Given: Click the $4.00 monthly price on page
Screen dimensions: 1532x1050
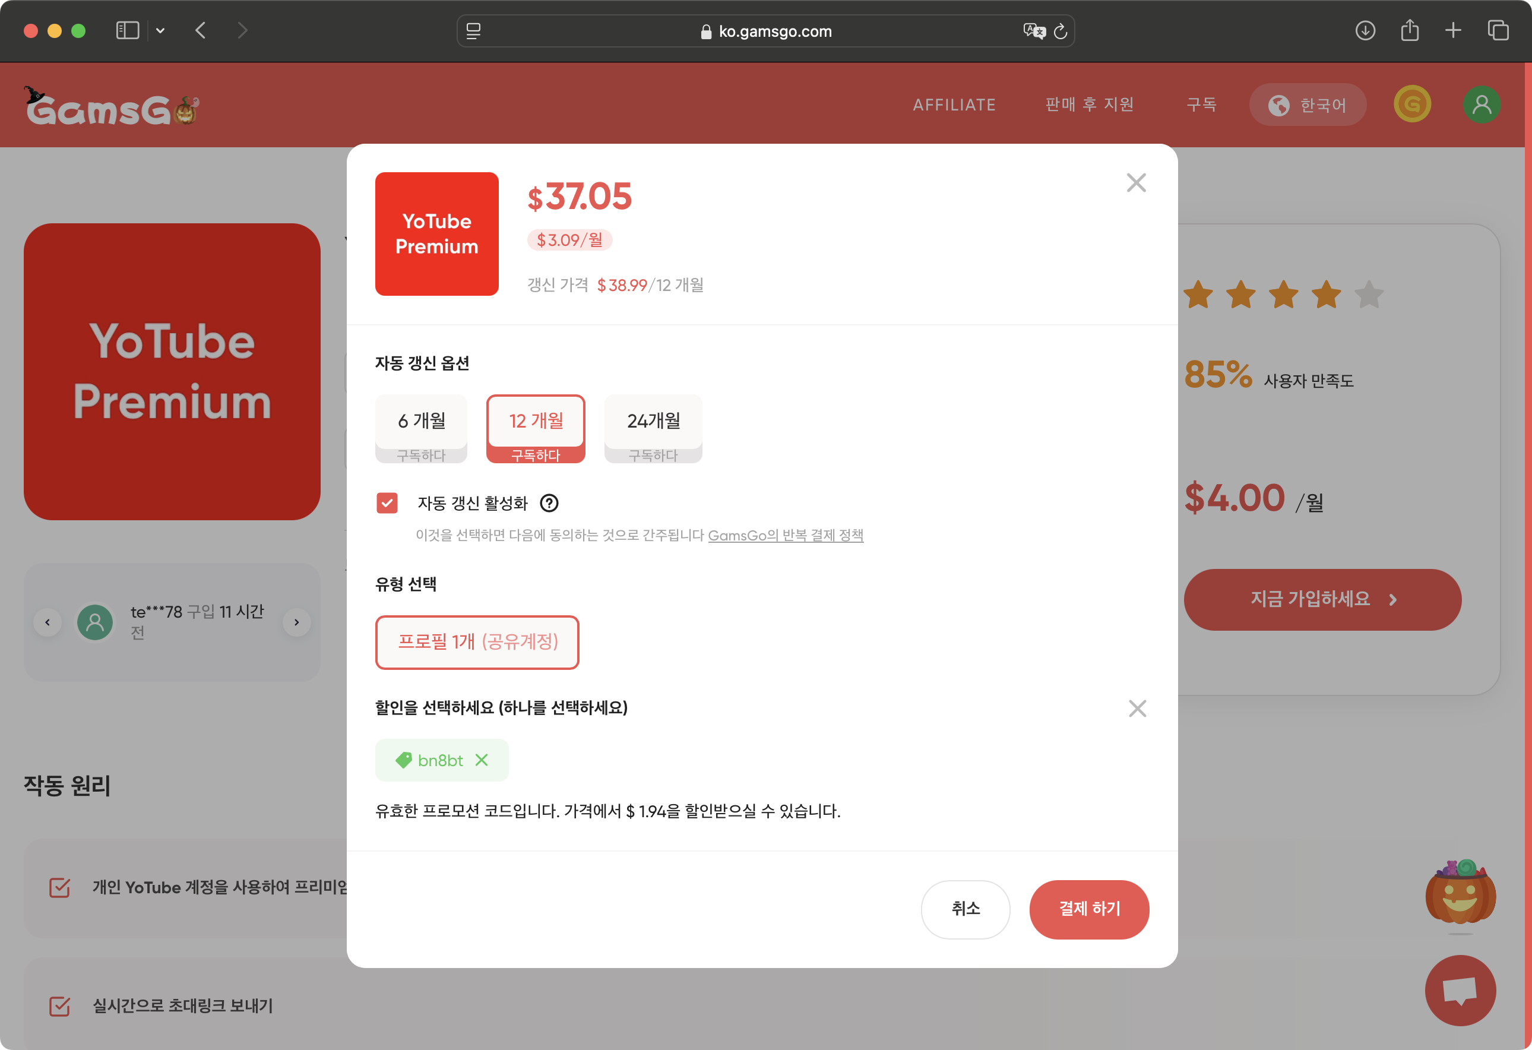Looking at the screenshot, I should pos(1235,498).
